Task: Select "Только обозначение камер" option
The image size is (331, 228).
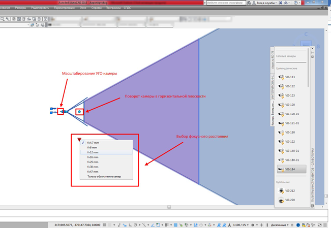Action: pos(104,176)
